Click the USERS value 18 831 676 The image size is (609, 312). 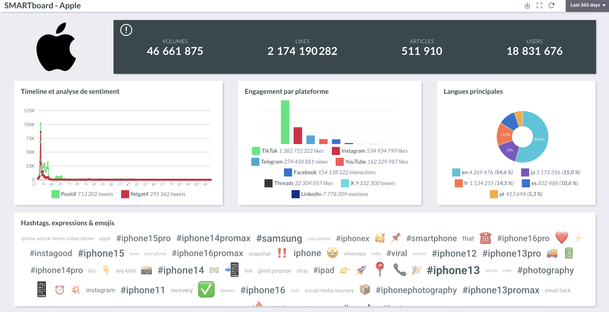click(x=535, y=51)
